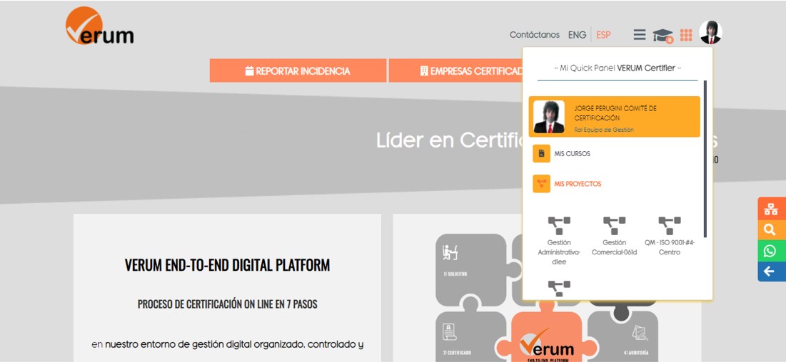This screenshot has width=786, height=362.
Task: Switch language to ENG
Action: pos(577,35)
